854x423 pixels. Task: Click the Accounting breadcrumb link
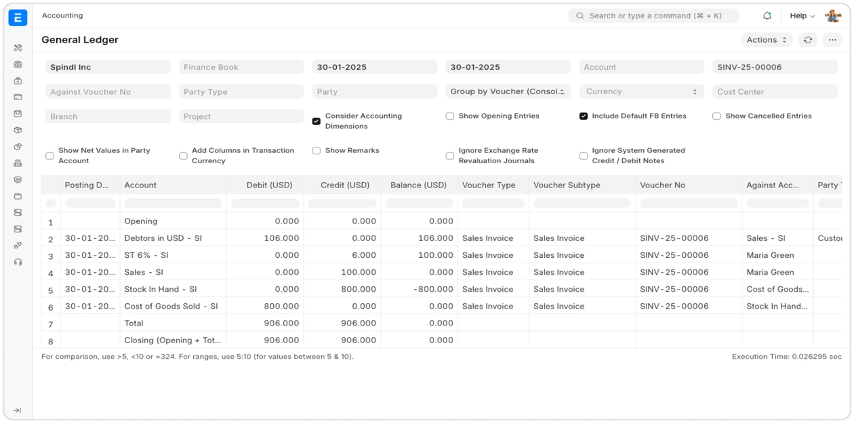click(x=62, y=16)
